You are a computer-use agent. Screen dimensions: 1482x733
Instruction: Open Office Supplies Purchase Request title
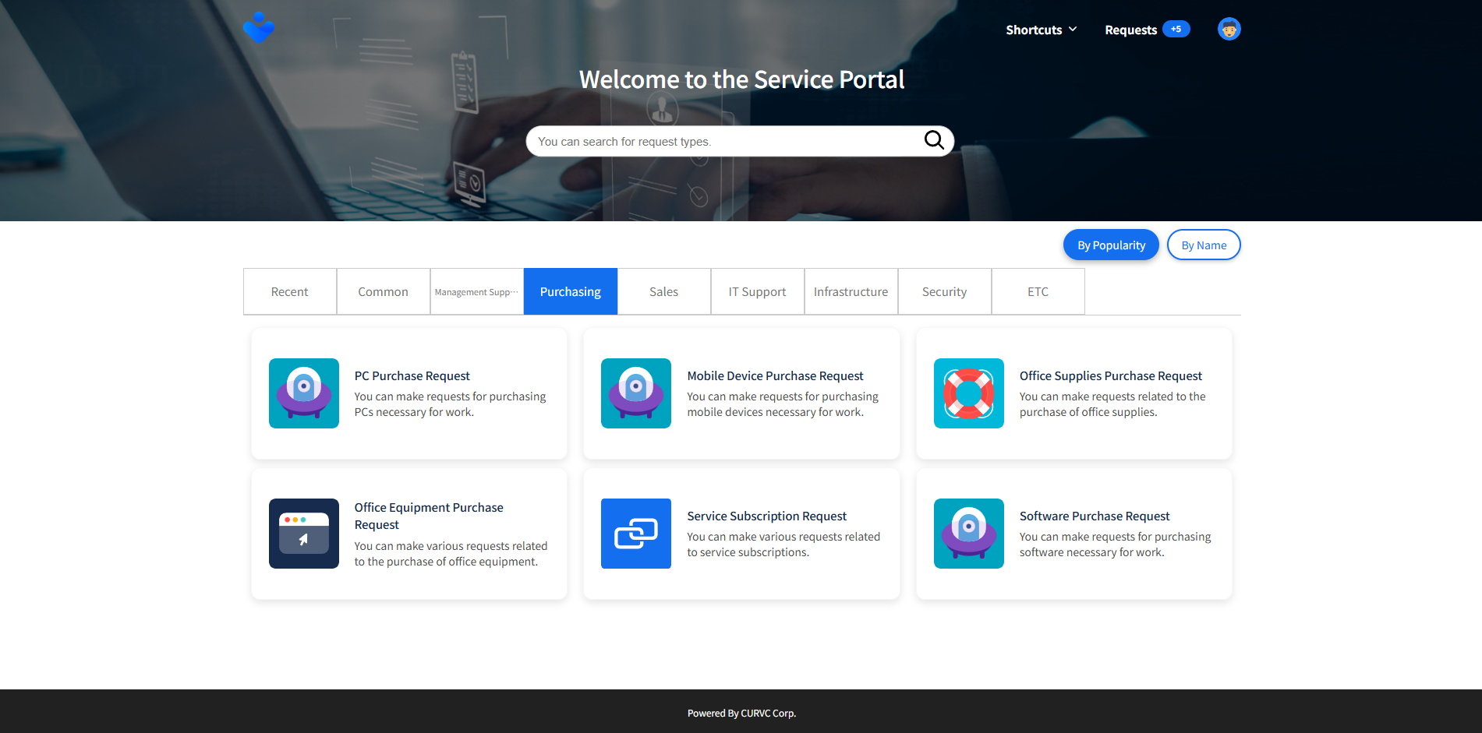pyautogui.click(x=1111, y=375)
